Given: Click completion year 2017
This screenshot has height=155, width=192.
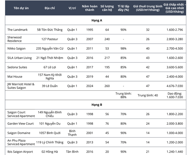Looking at the screenshot, I should click(90, 67).
